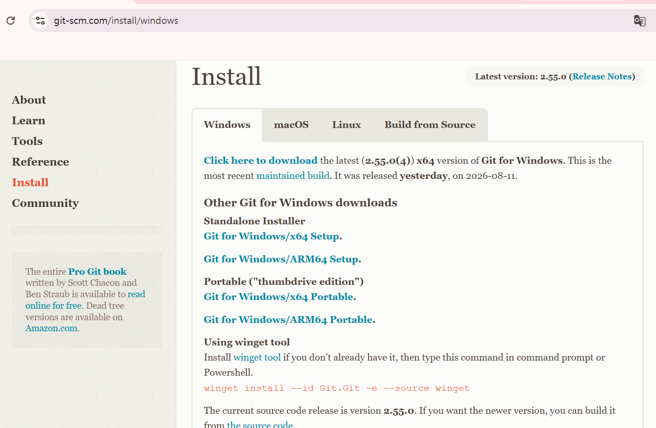
Task: Go to Learn in the sidebar
Action: coord(28,121)
